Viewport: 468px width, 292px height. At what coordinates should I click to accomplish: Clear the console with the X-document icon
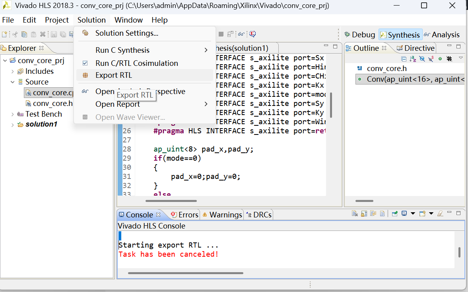coord(355,213)
